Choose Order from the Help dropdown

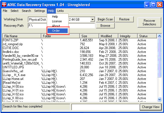click(58, 31)
